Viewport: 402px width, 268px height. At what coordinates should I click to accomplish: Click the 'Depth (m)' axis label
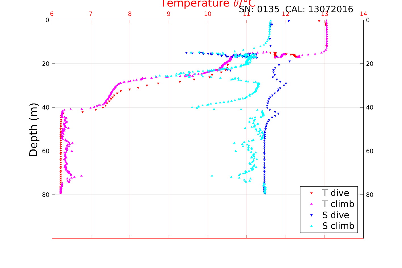33,129
